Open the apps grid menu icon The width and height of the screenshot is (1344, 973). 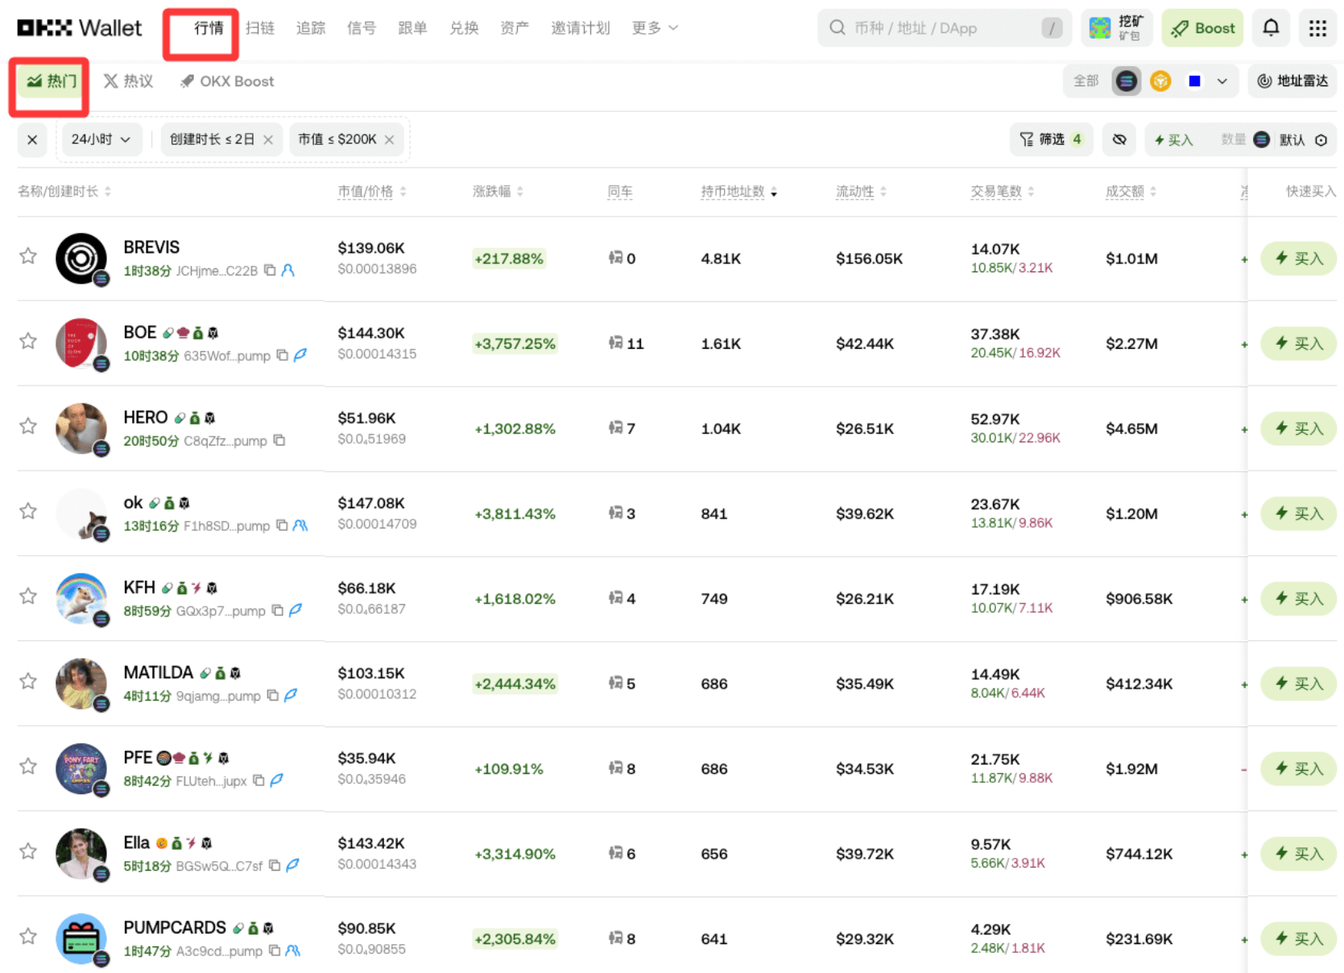pos(1317,28)
